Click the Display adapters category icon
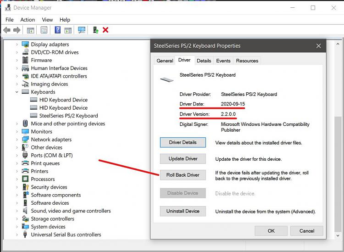Screen dimensions: 344x252 pos(25,45)
